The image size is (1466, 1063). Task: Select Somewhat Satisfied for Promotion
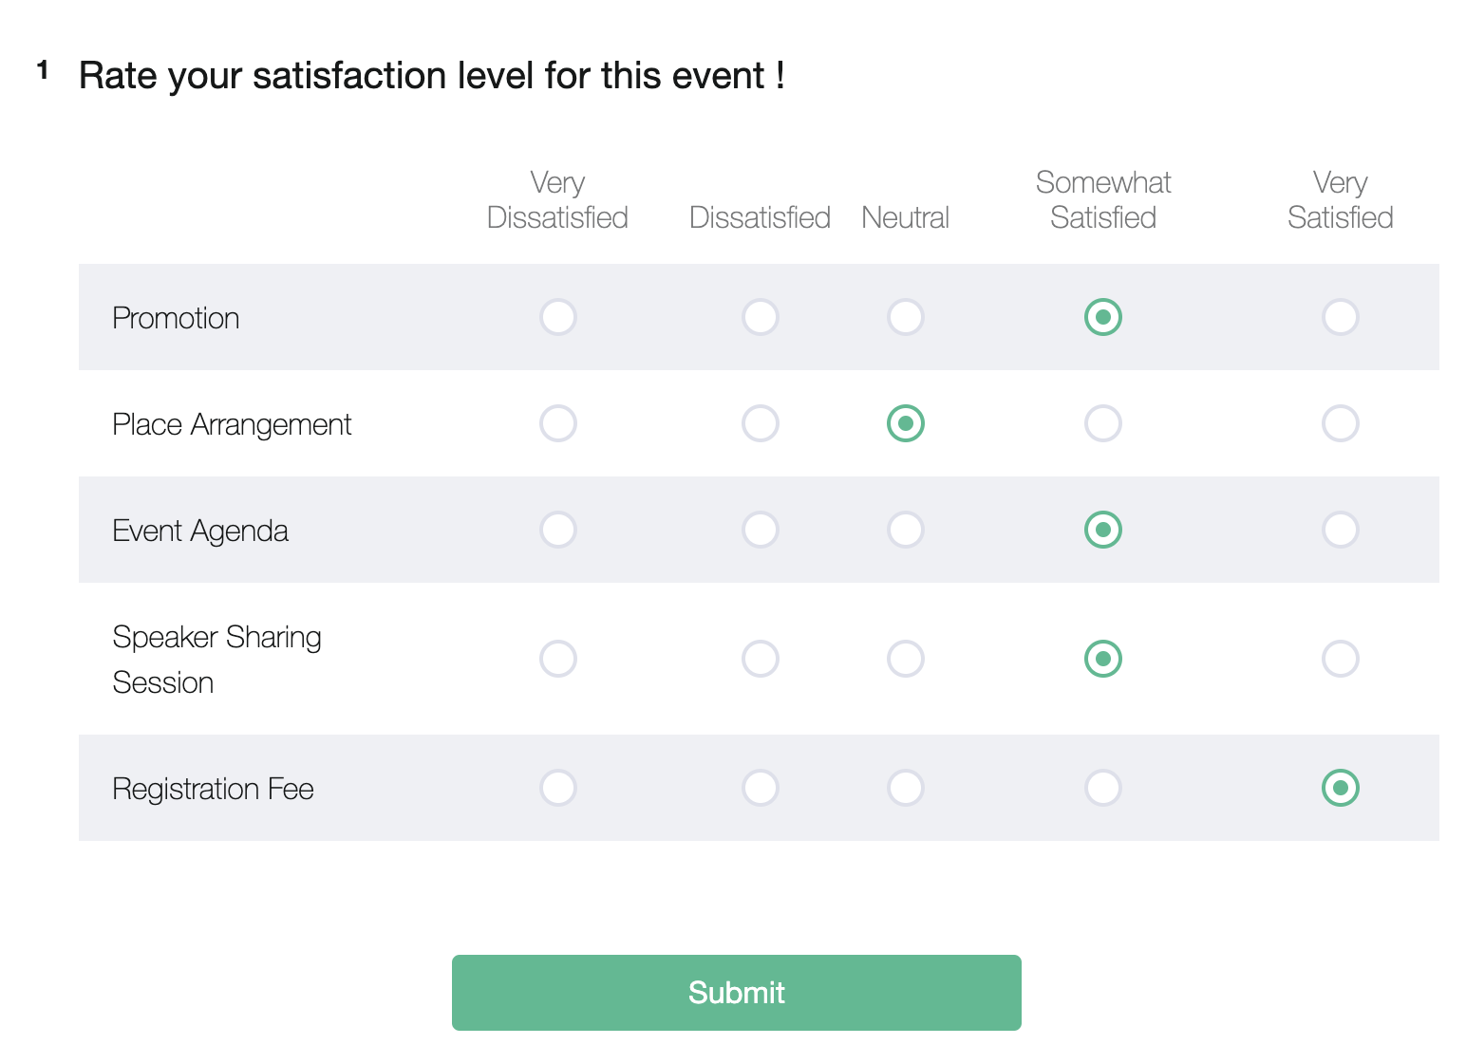[1102, 318]
